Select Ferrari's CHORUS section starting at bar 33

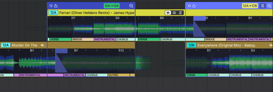click(x=127, y=39)
